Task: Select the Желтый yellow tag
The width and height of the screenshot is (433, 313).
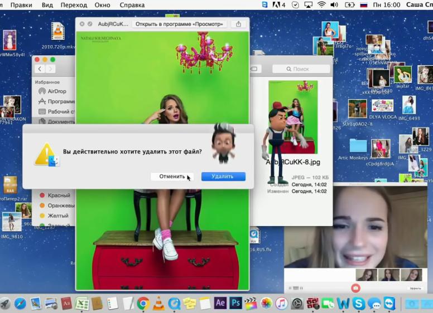Action: click(x=54, y=216)
